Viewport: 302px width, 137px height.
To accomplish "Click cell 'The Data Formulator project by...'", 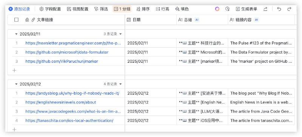I will coord(261,52).
